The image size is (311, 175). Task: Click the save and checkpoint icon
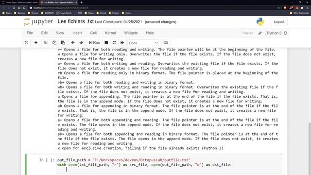click(x=26, y=43)
